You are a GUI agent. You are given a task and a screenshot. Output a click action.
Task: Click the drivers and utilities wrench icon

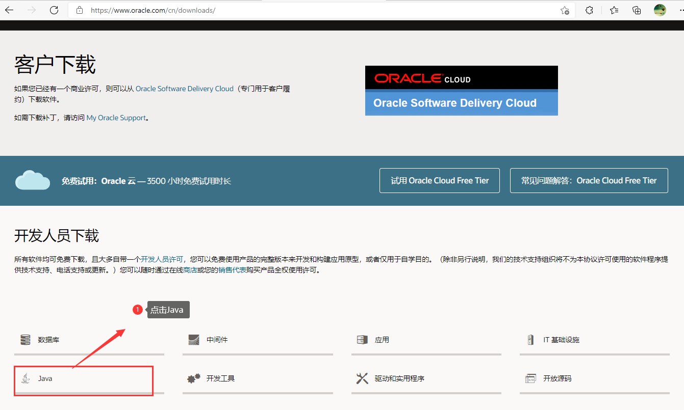tap(362, 378)
